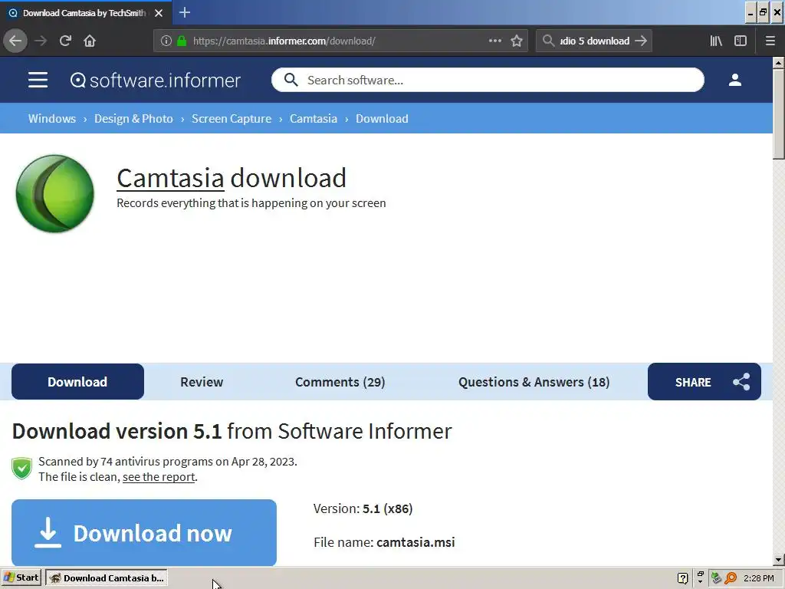Viewport: 785px width, 589px height.
Task: Click the forward navigation arrow
Action: pyautogui.click(x=41, y=41)
